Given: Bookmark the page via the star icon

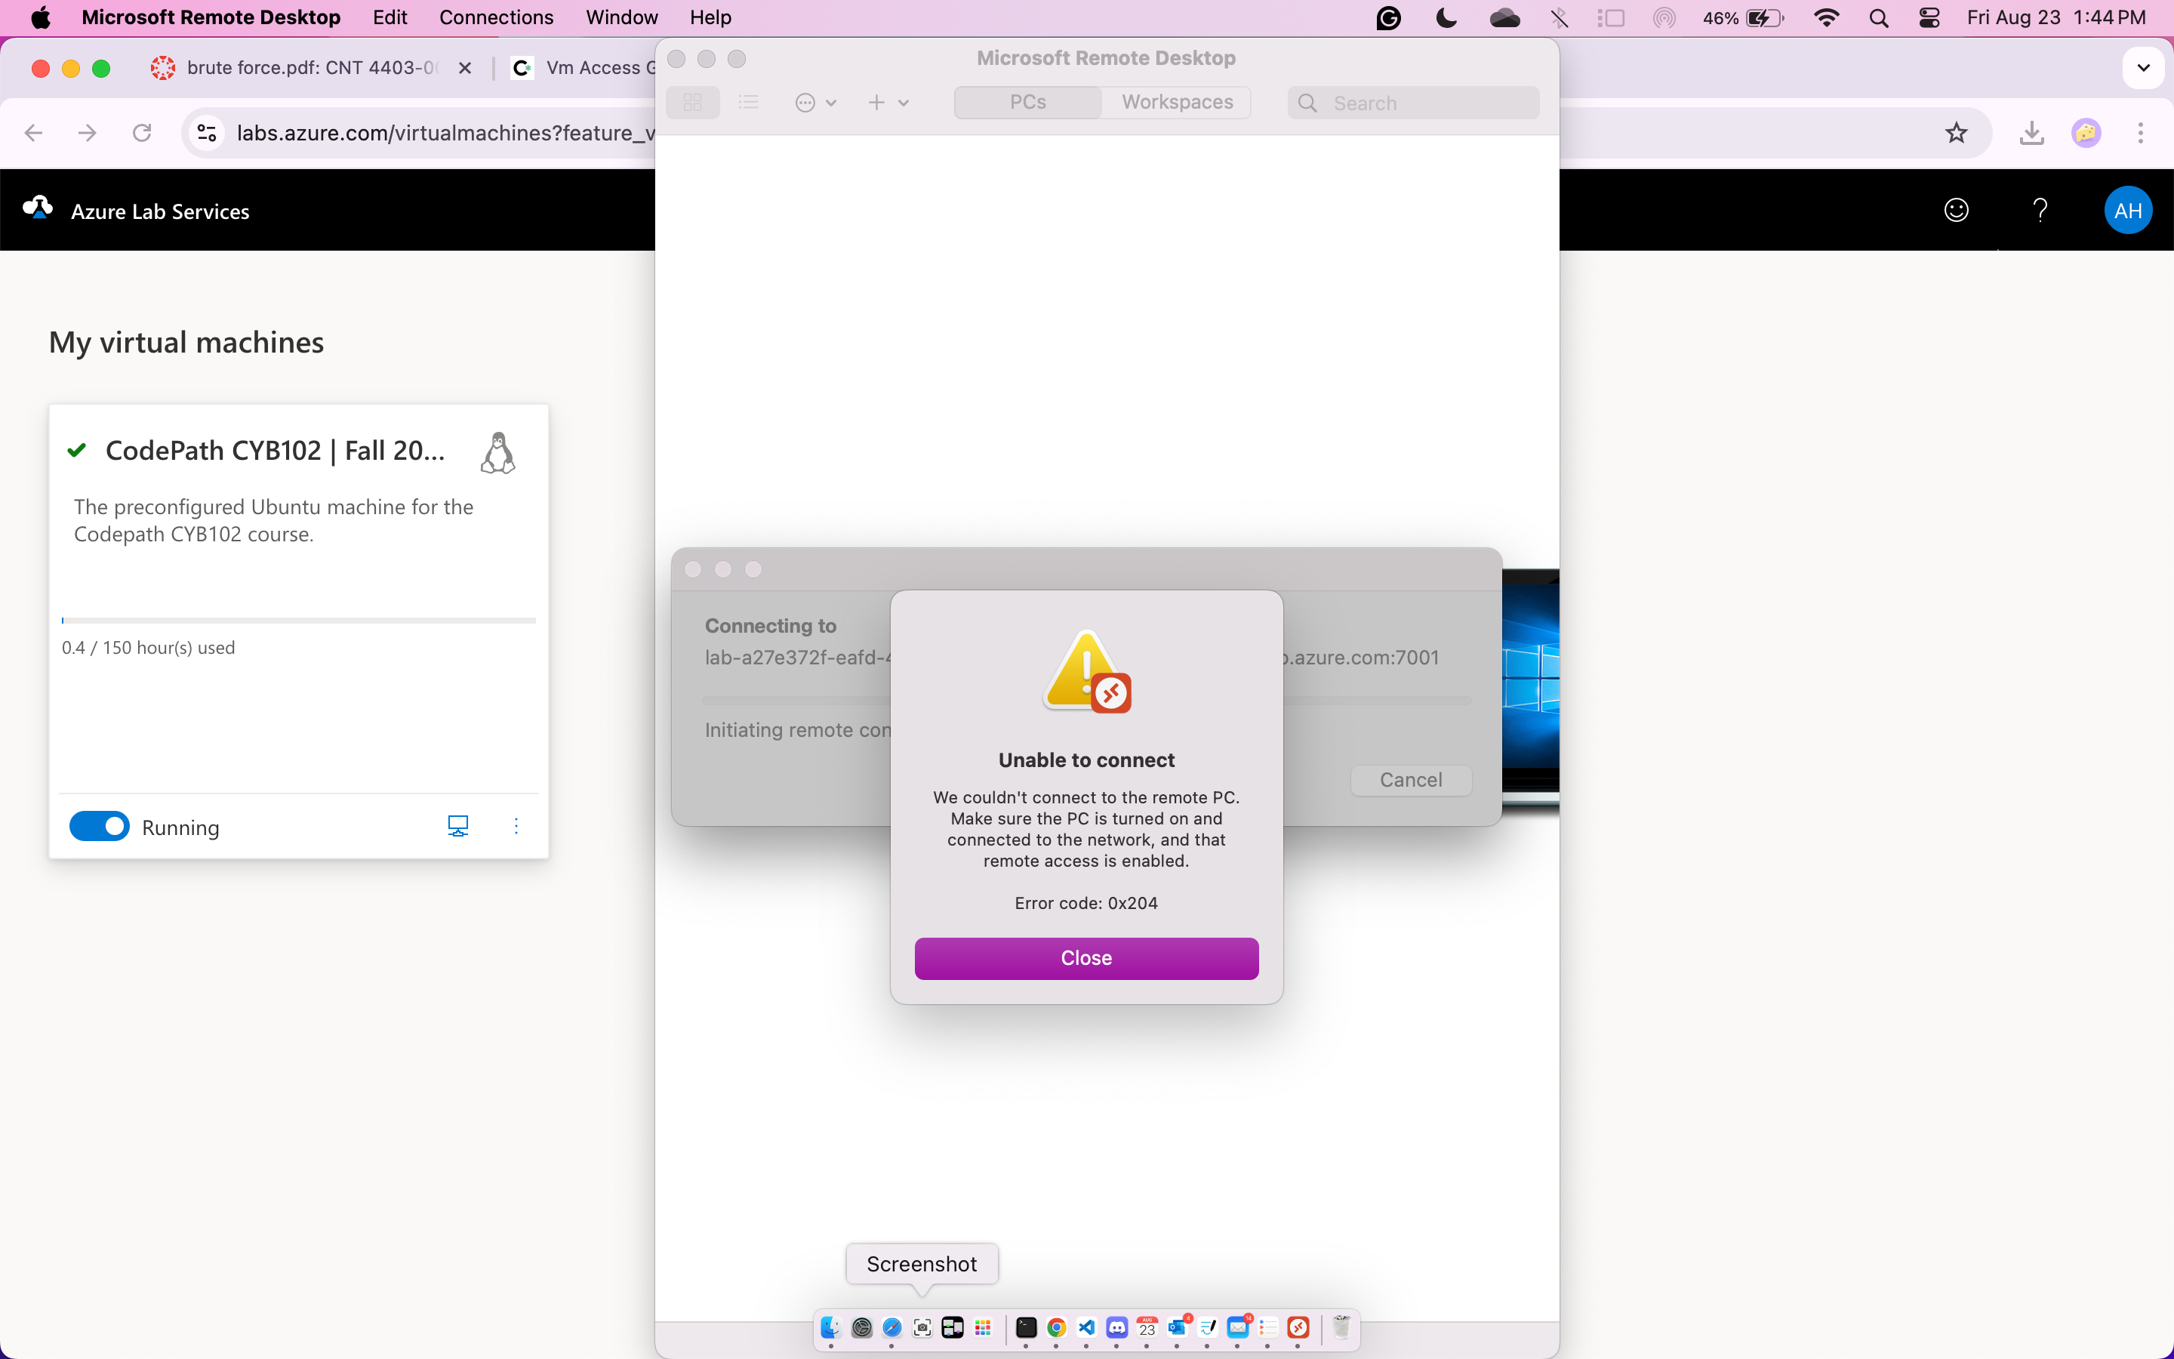Looking at the screenshot, I should [1956, 132].
